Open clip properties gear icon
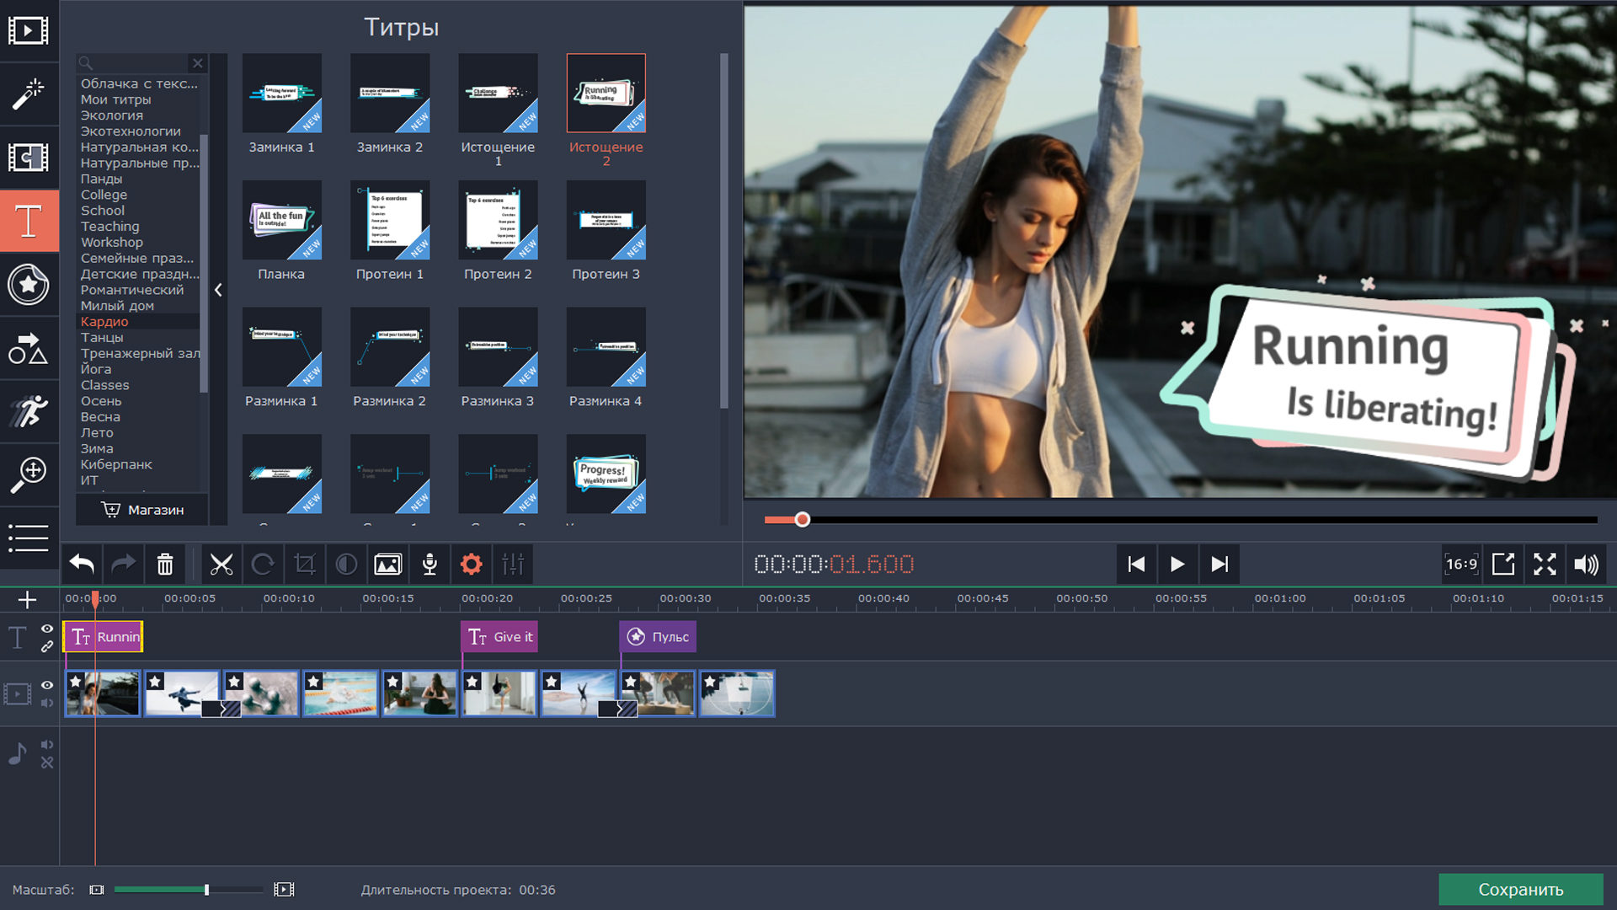1617x910 pixels. (x=472, y=565)
